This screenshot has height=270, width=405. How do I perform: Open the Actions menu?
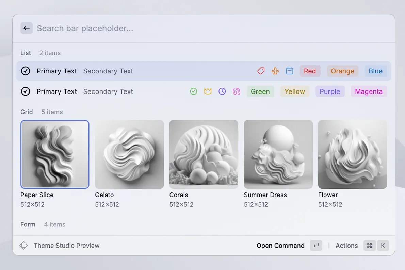coord(346,246)
